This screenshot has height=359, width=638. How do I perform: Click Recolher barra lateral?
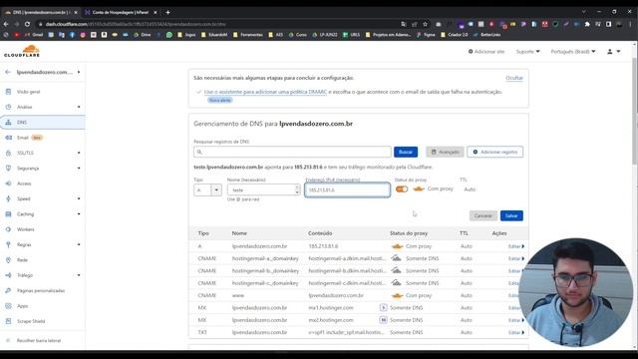point(39,340)
